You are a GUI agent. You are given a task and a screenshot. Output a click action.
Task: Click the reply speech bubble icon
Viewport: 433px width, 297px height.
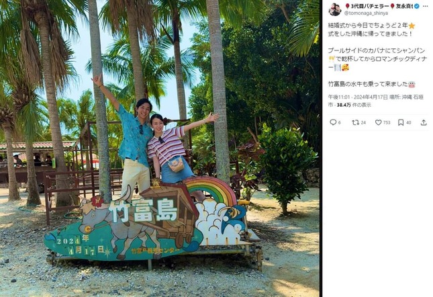coord(333,122)
